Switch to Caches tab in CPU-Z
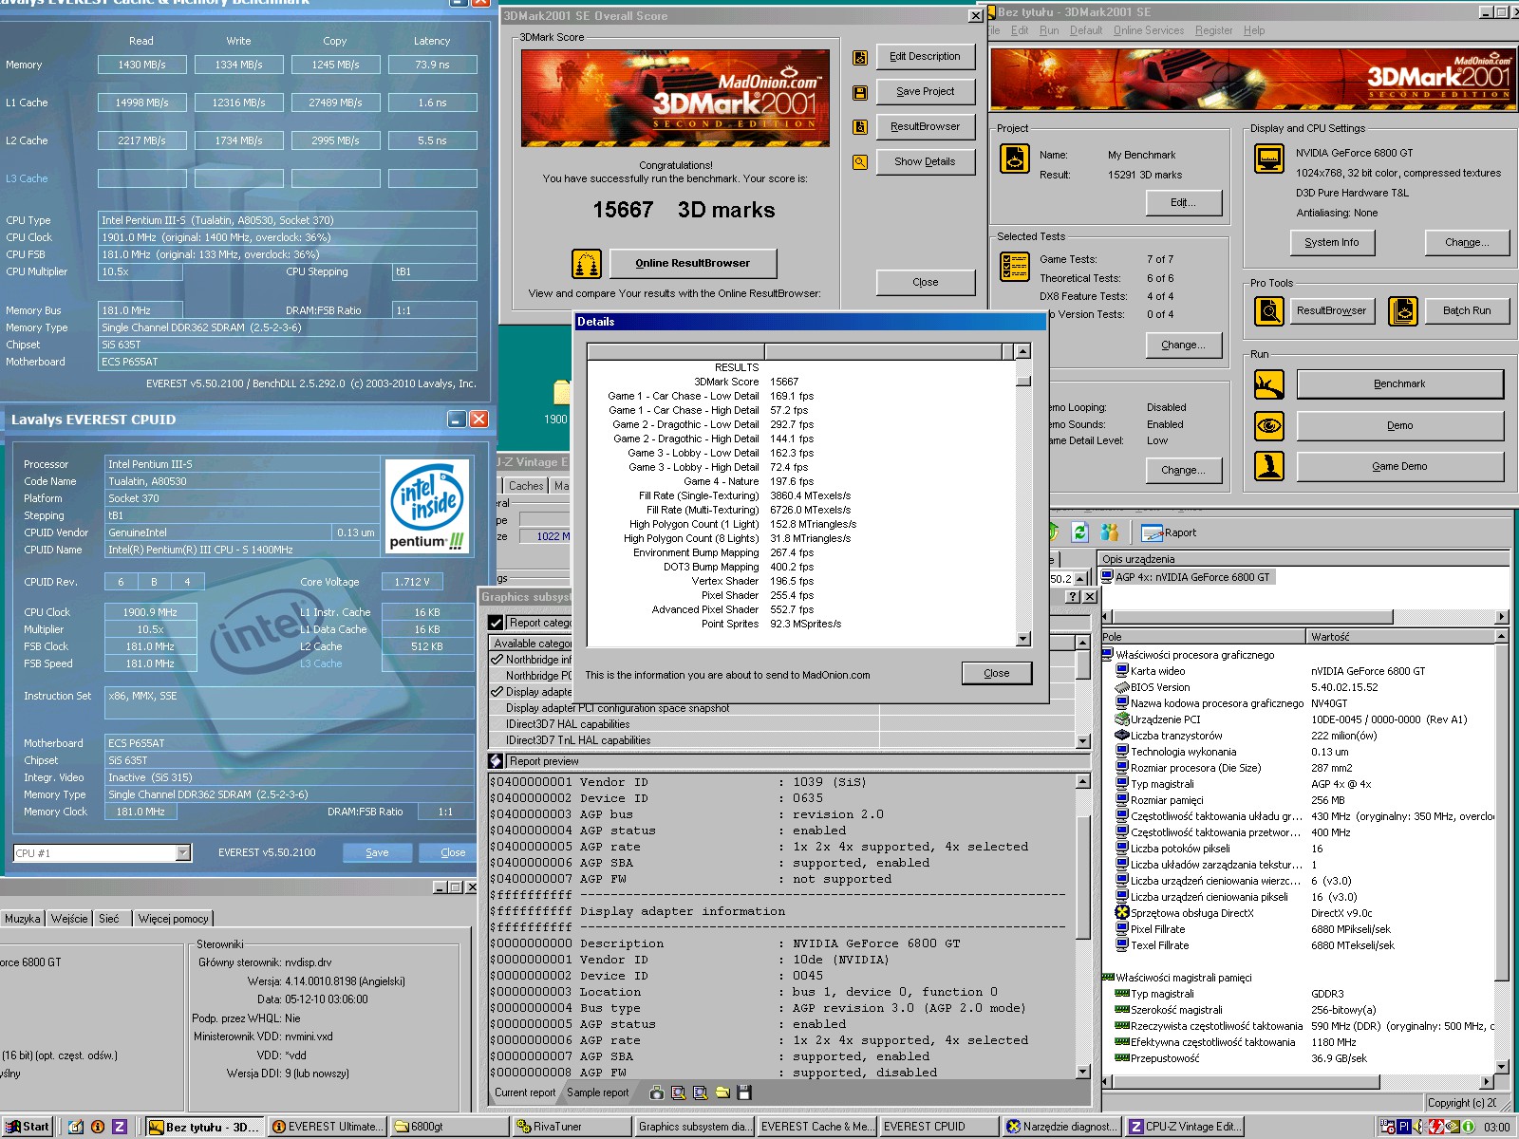This screenshot has height=1139, width=1519. coord(526,486)
